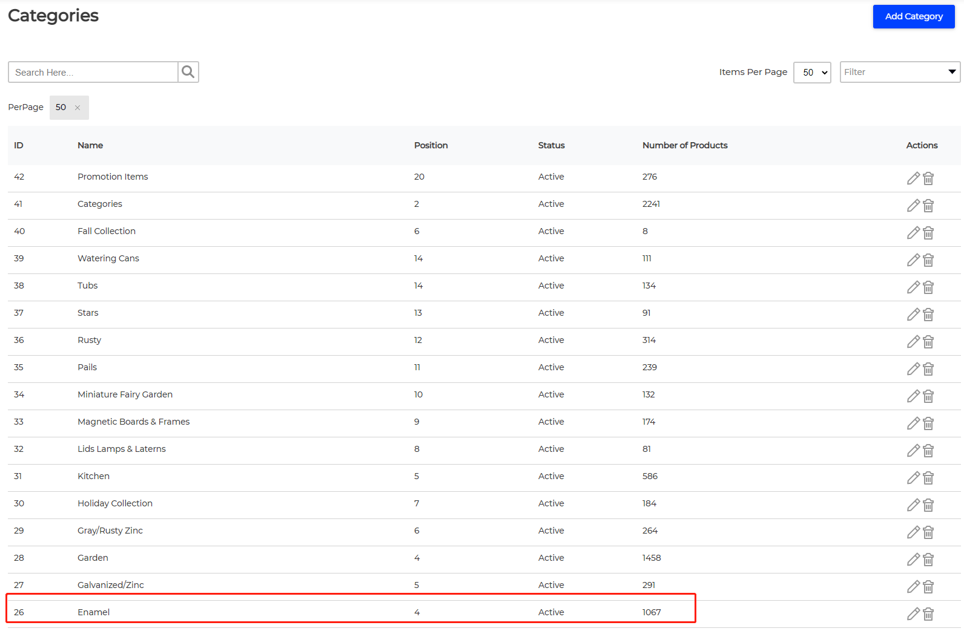Image resolution: width=964 pixels, height=634 pixels.
Task: Click the Magnetic Boards & Frames name
Action: tap(134, 422)
